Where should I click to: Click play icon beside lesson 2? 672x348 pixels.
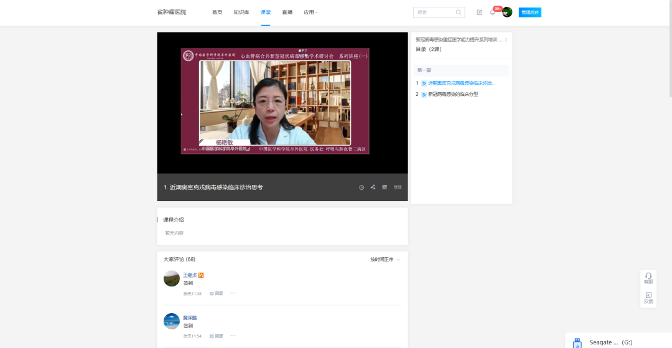(424, 94)
